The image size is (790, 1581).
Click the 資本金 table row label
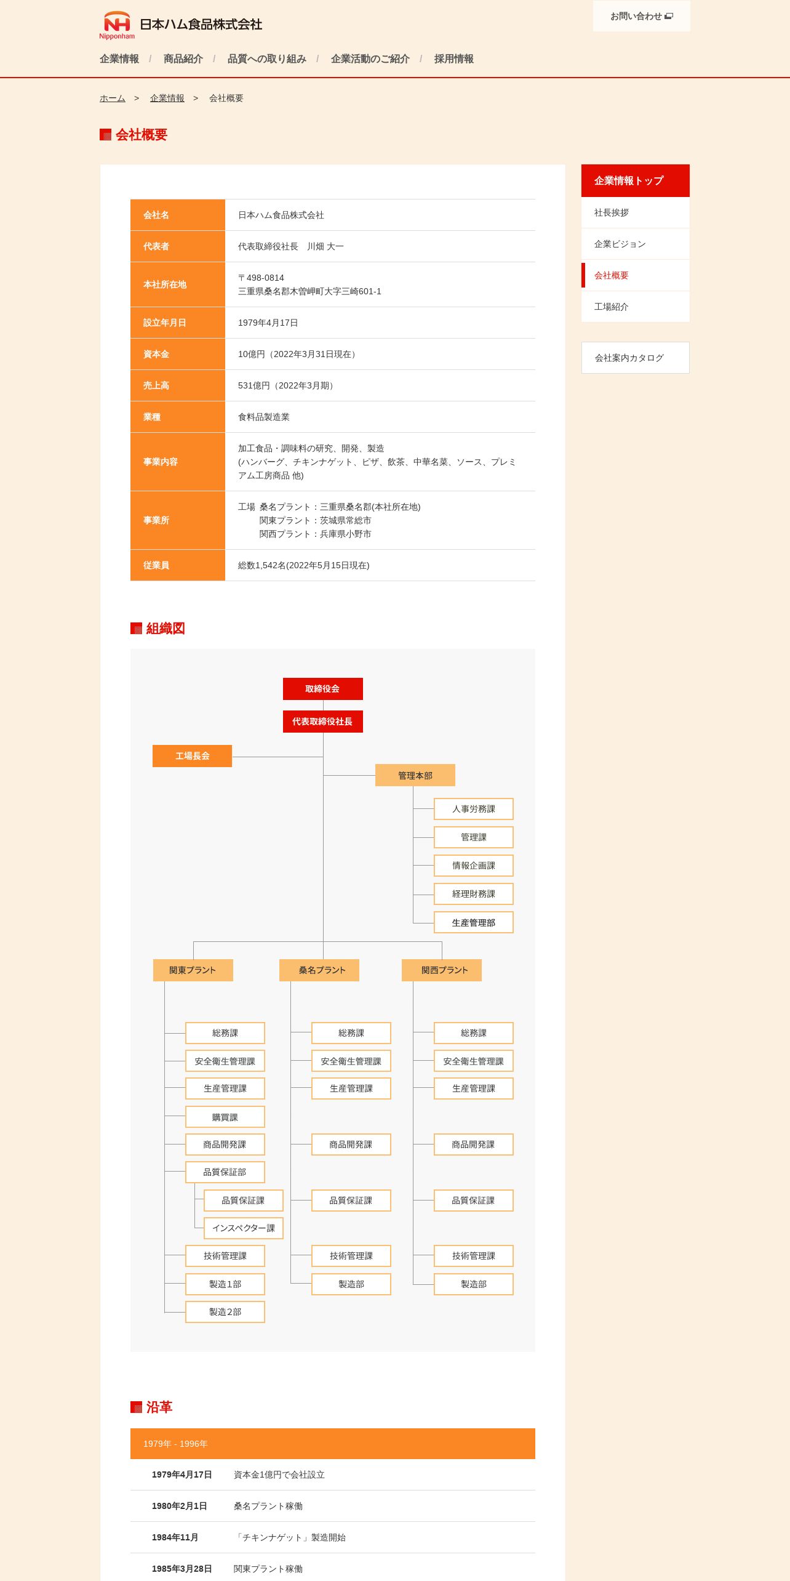click(x=178, y=354)
